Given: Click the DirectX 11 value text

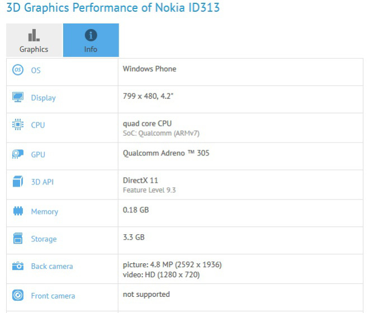Looking at the screenshot, I should click(x=141, y=181).
